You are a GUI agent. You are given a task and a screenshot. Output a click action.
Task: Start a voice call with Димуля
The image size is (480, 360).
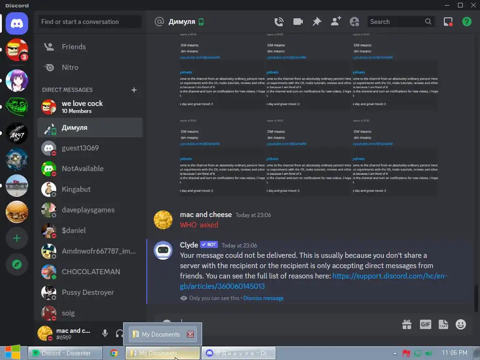(x=279, y=22)
